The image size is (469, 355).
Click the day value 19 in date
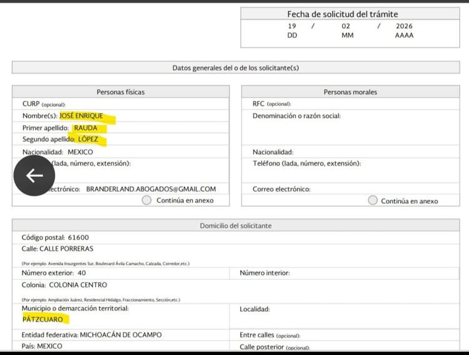292,26
